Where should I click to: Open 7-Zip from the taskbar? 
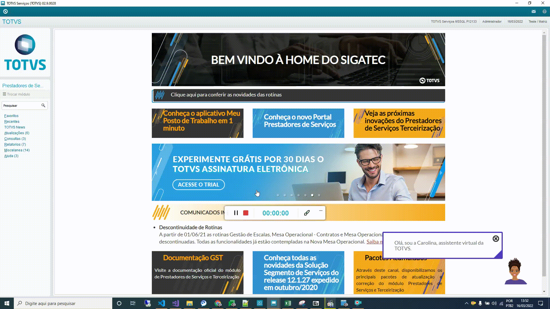[316, 303]
